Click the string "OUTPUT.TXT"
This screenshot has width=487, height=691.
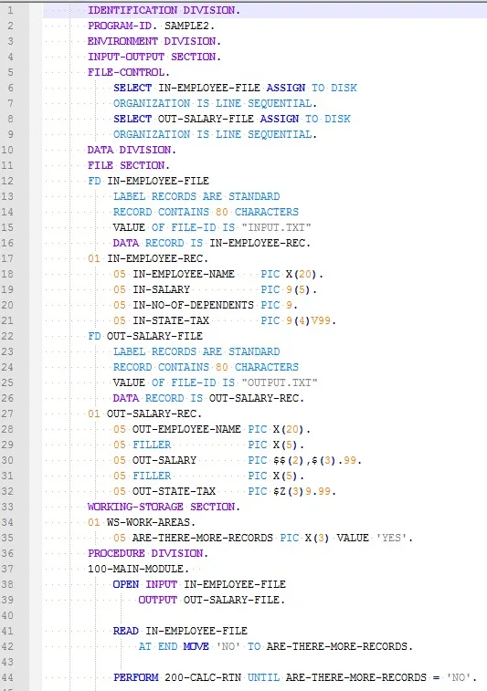pos(280,382)
